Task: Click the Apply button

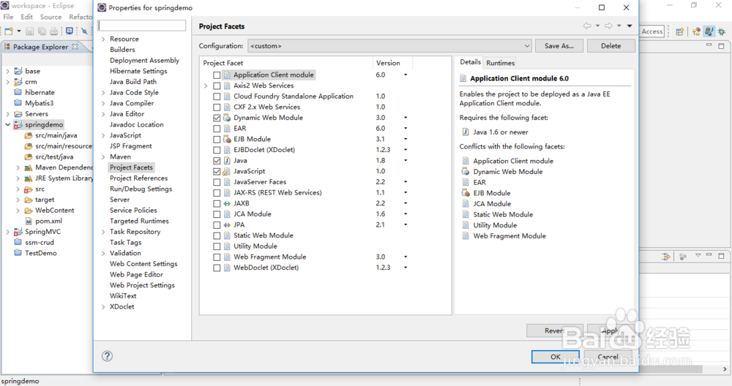Action: click(x=610, y=330)
